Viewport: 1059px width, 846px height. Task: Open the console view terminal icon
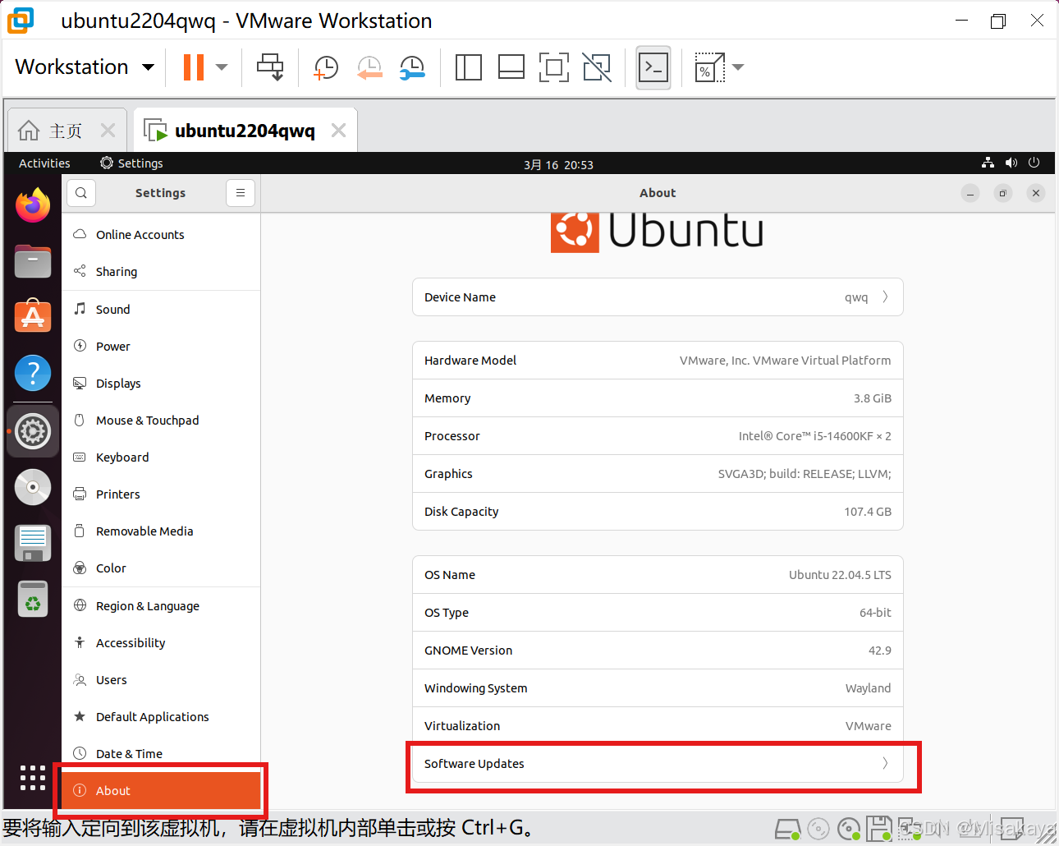click(653, 67)
